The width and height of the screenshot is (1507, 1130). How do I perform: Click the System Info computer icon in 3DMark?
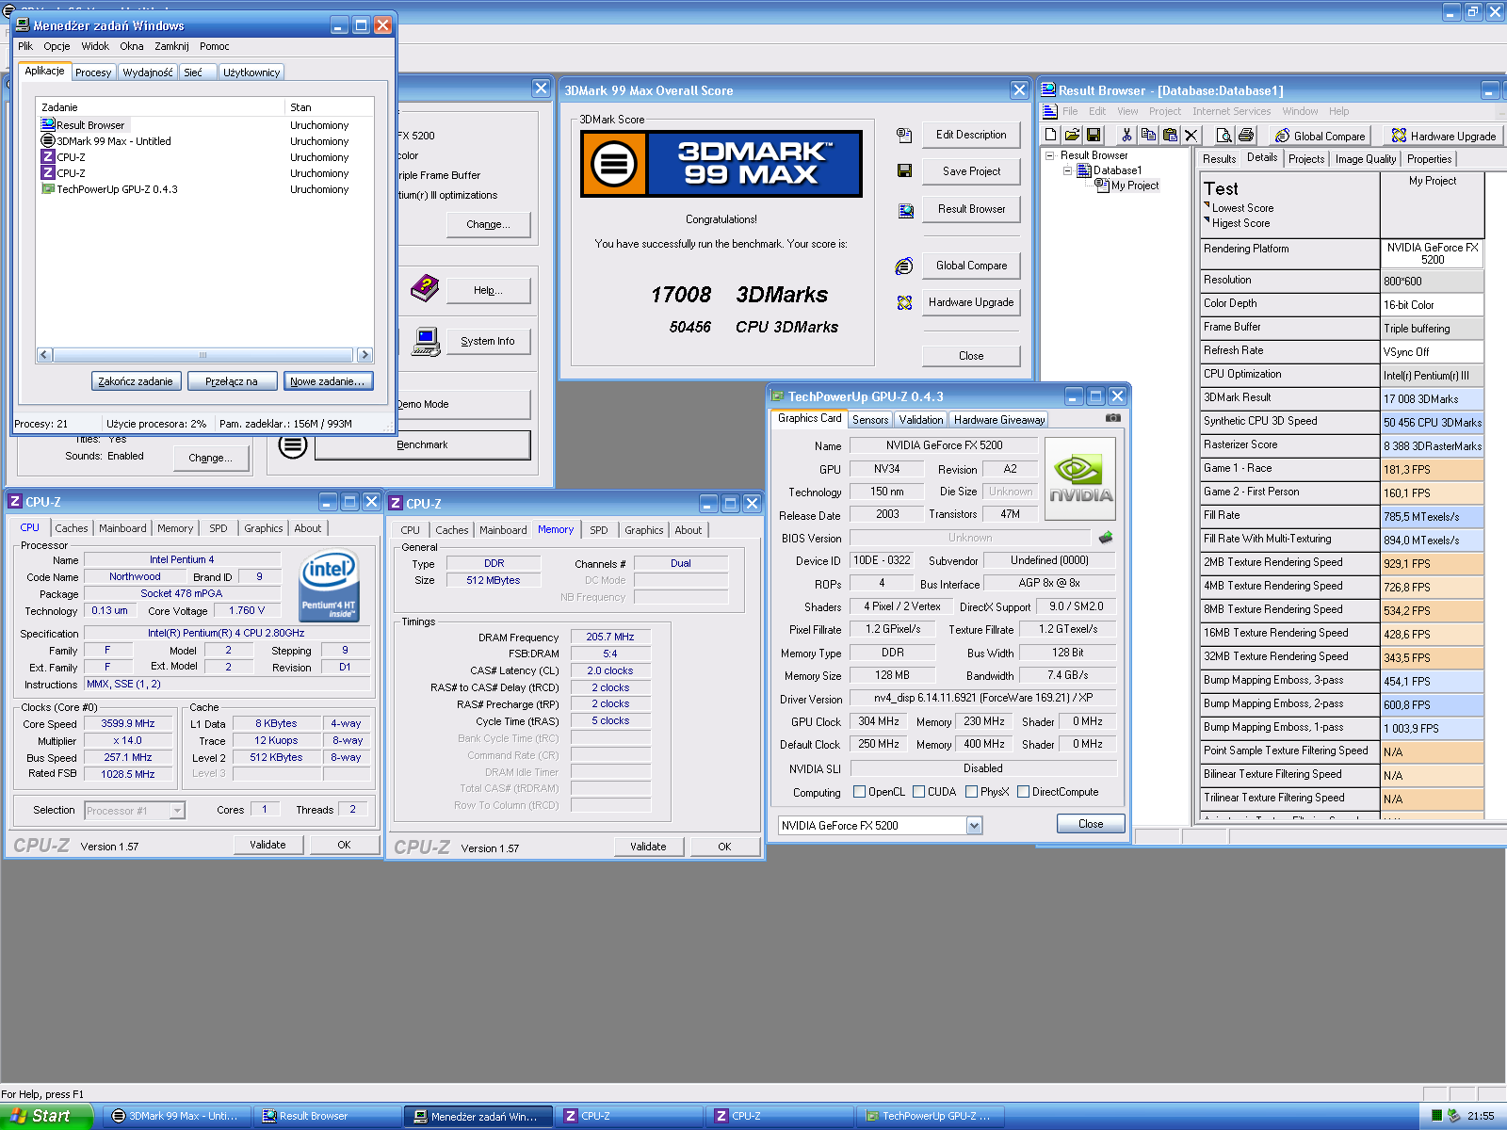pyautogui.click(x=426, y=341)
